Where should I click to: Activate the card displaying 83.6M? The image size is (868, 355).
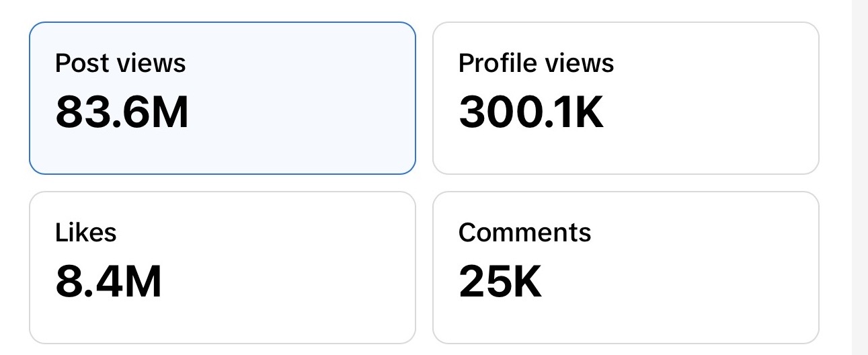[223, 98]
